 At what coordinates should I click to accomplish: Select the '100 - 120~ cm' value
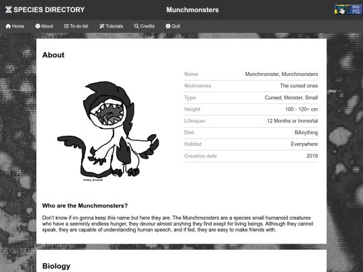click(302, 109)
